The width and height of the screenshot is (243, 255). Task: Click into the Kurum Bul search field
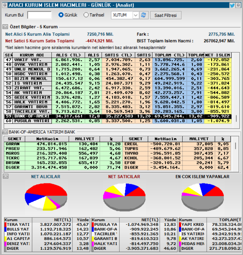pyautogui.click(x=39, y=15)
